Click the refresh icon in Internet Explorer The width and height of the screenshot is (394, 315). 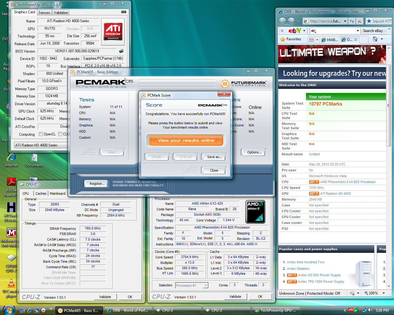coord(352,21)
